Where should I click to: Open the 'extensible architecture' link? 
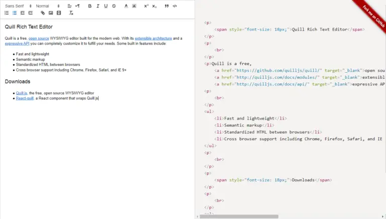tap(153, 38)
